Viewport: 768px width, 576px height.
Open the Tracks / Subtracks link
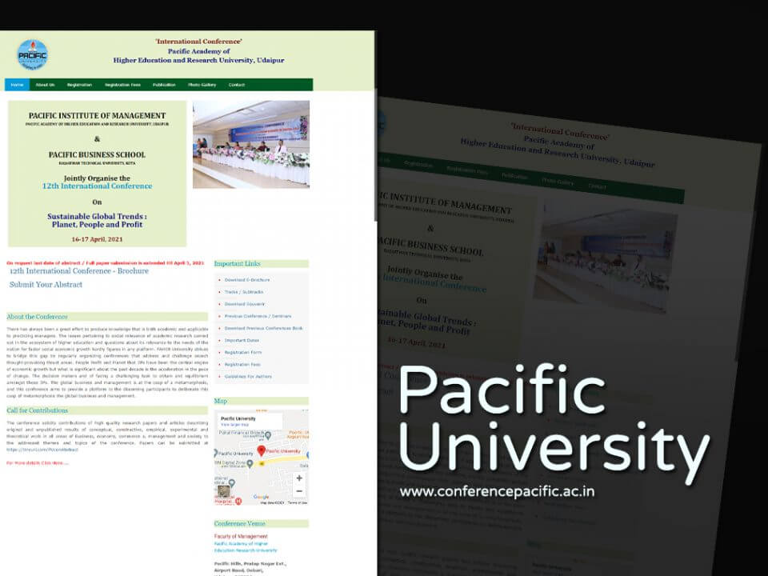[x=244, y=292]
